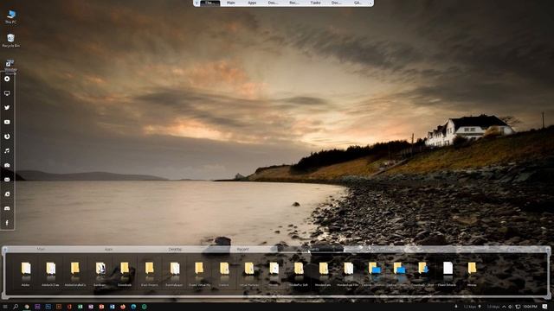Open the blank white file in bottom dock
The height and width of the screenshot is (311, 554).
coord(448,274)
